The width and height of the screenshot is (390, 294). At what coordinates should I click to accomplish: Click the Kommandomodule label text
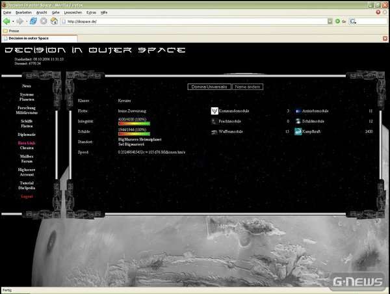[234, 111]
